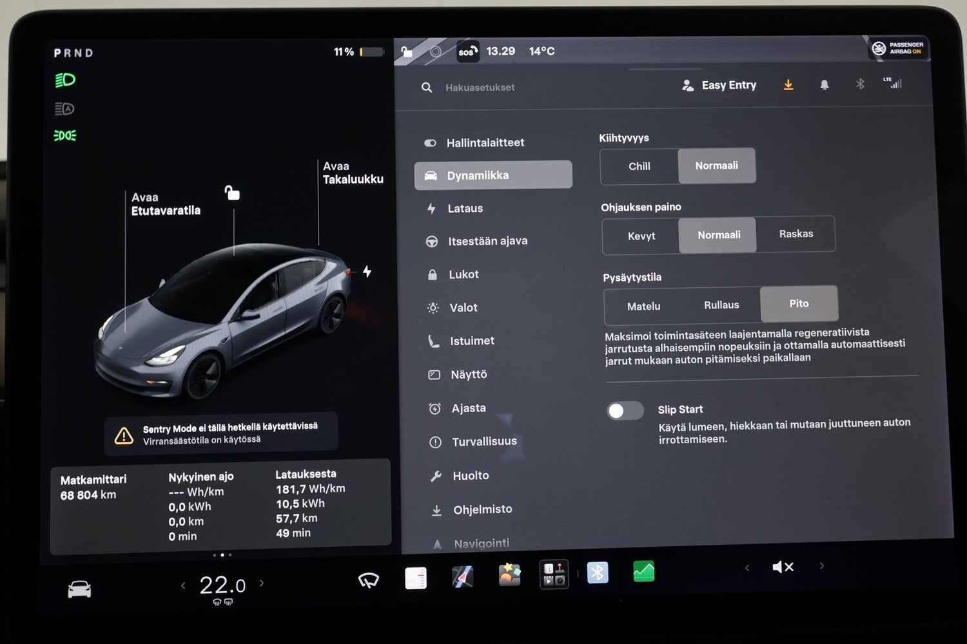Tap the passenger airbag indicator

(x=898, y=48)
